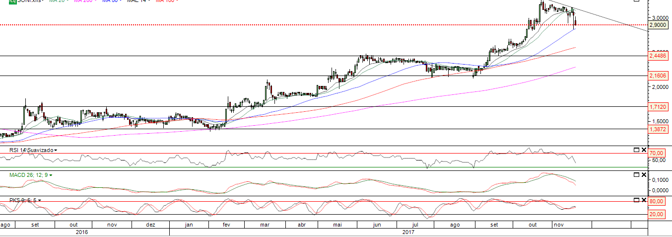
Task: Click the mai month label on time axis
Action: coord(337,225)
